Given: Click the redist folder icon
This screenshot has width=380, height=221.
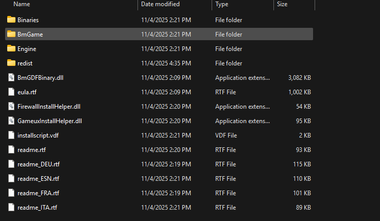Looking at the screenshot, I should (x=11, y=63).
